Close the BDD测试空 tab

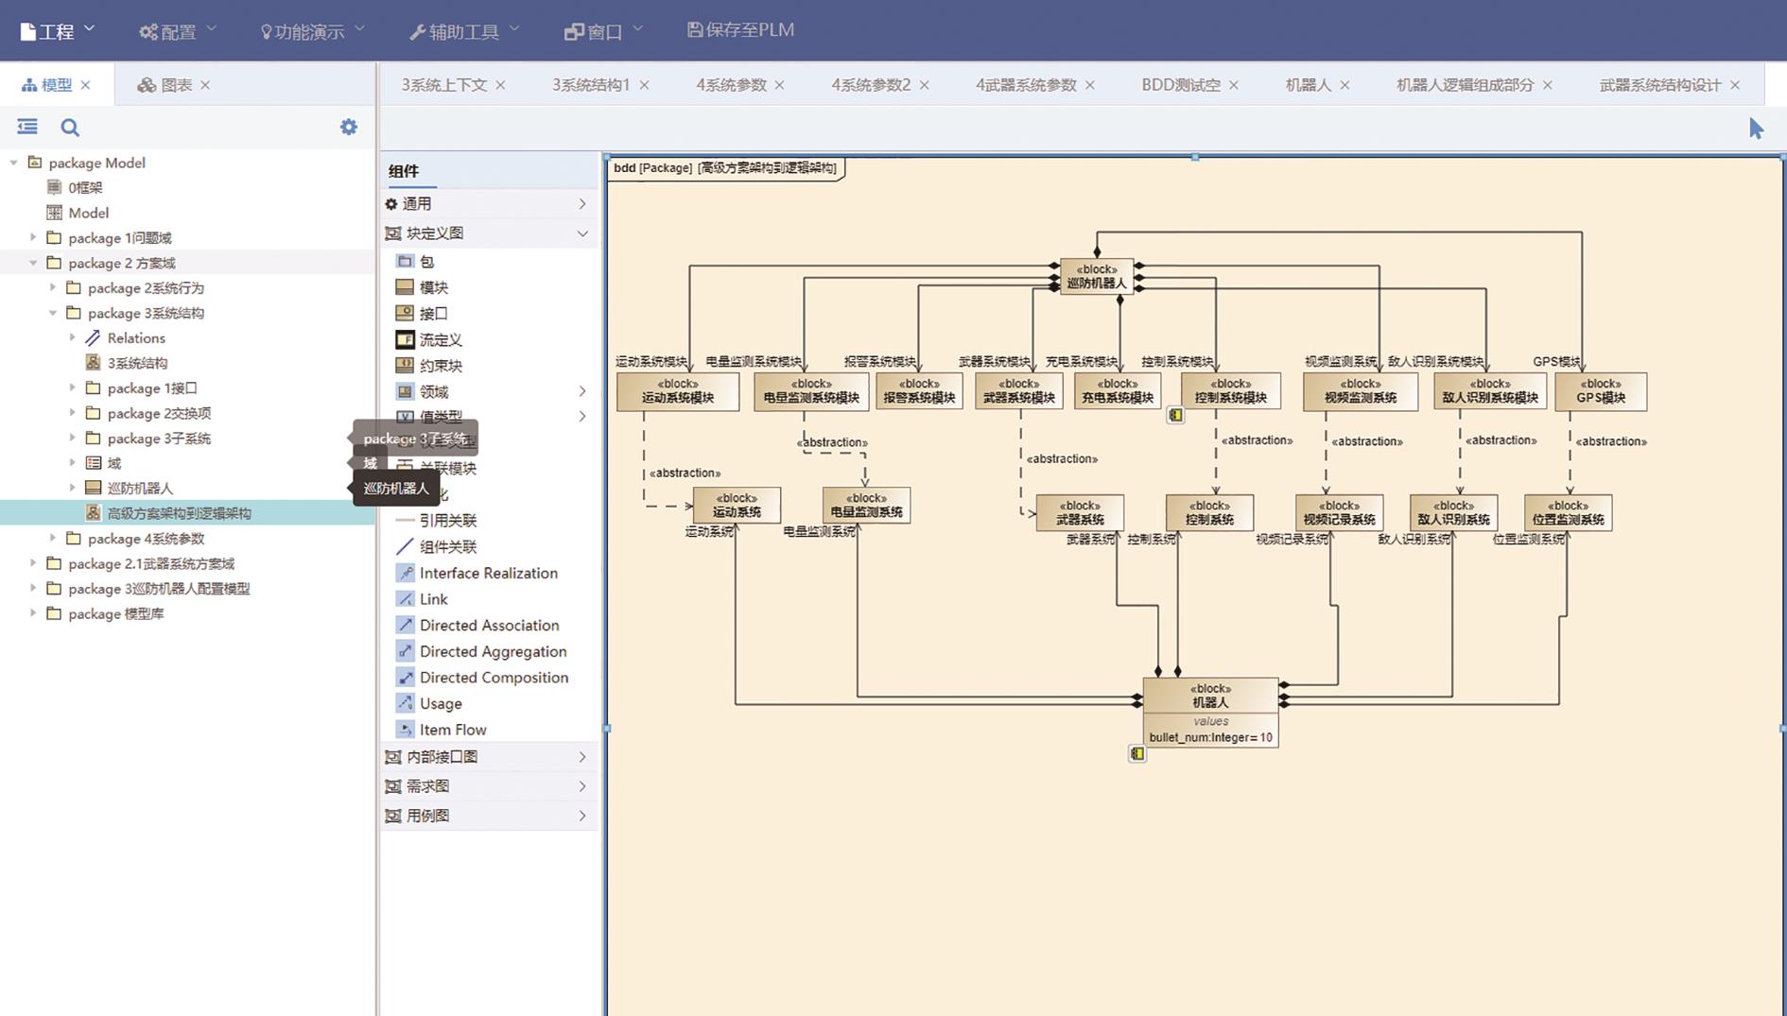tap(1234, 85)
